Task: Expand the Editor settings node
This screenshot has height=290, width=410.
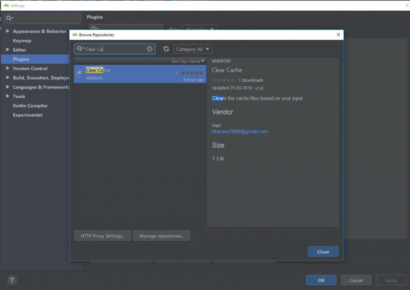Action: (x=8, y=50)
